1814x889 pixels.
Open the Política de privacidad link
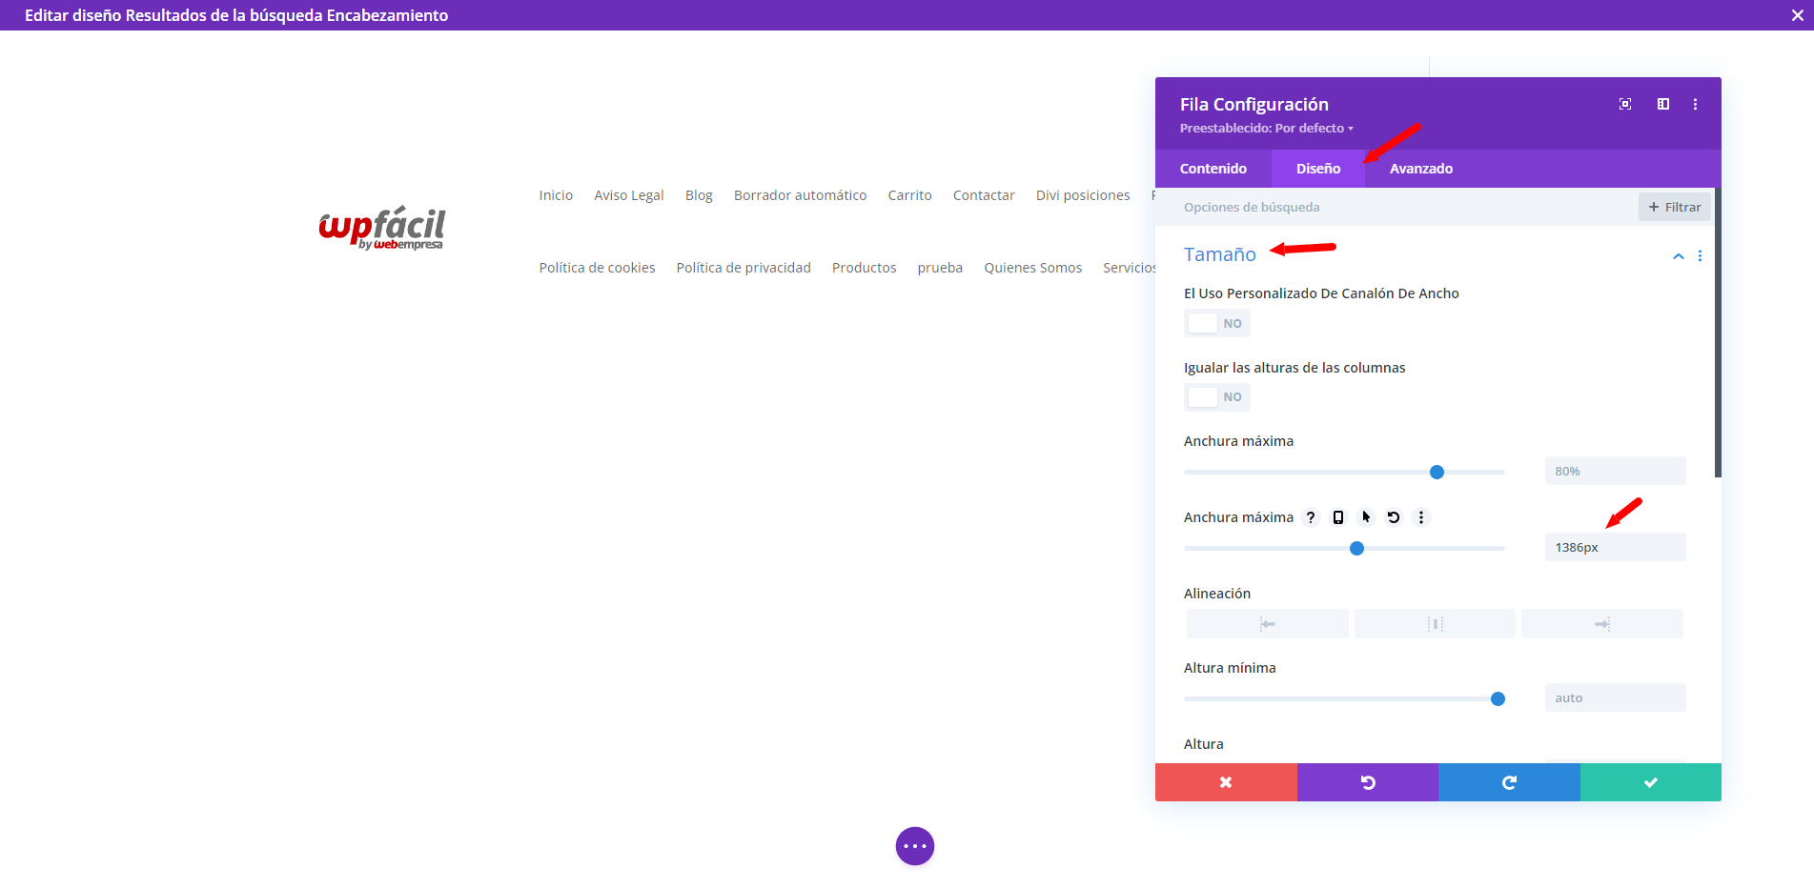click(744, 268)
